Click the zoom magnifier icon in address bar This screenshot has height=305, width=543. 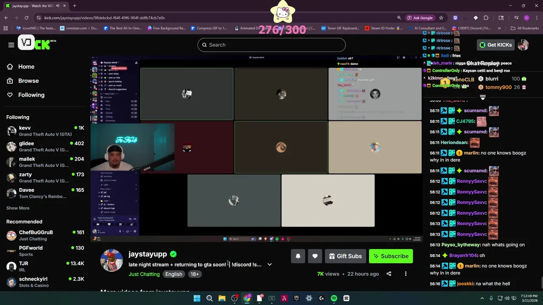point(399,18)
